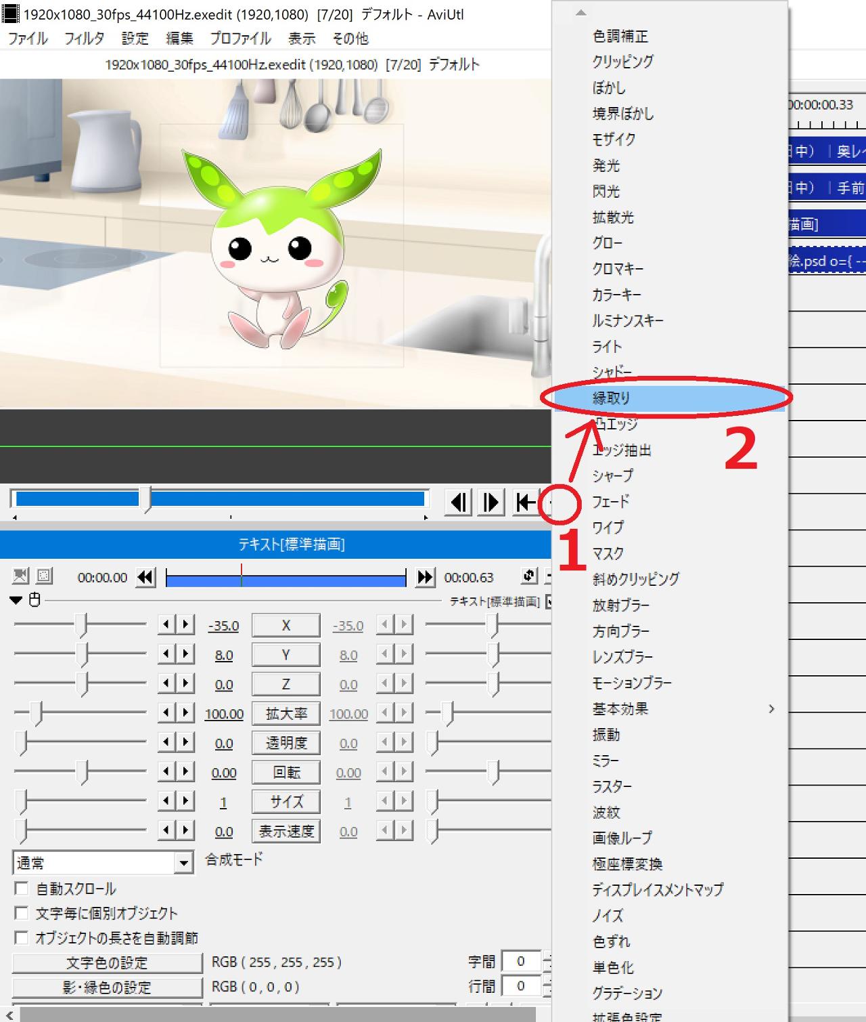The height and width of the screenshot is (1022, 866).
Task: Go to object end with double-right arrow
Action: coord(425,578)
